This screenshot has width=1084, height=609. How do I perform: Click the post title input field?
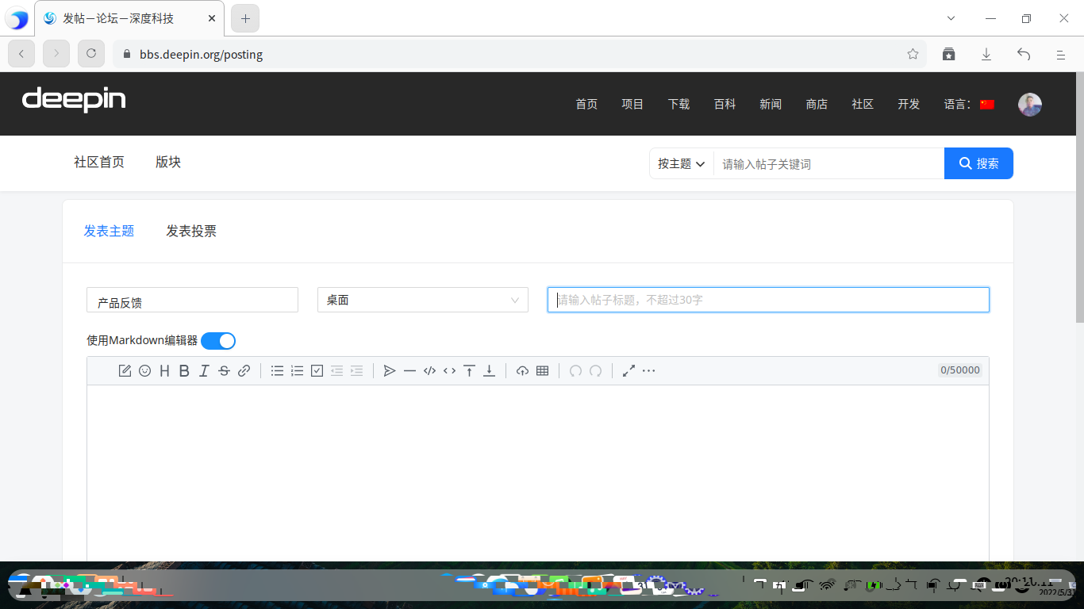768,300
